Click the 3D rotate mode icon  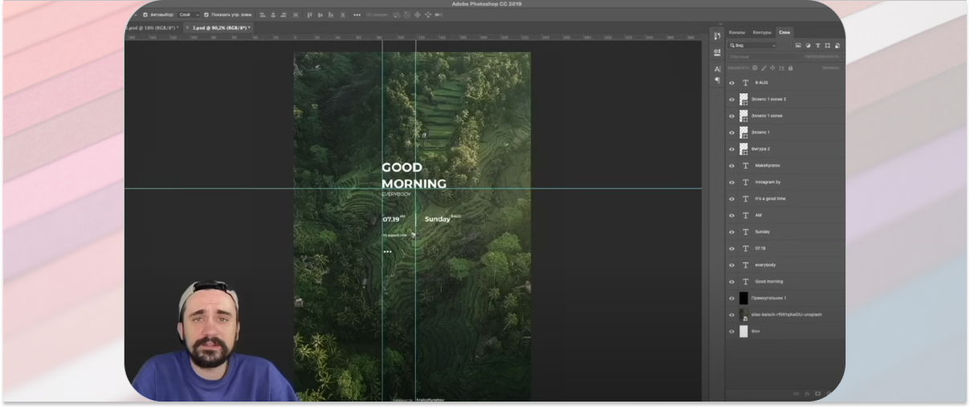coord(397,14)
